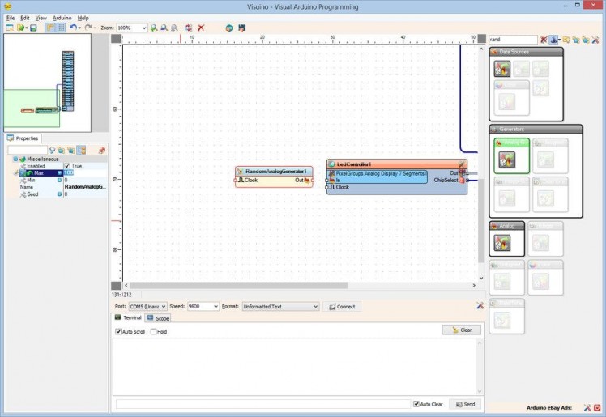Open the Arduino menu
This screenshot has width=606, height=417.
pyautogui.click(x=62, y=17)
